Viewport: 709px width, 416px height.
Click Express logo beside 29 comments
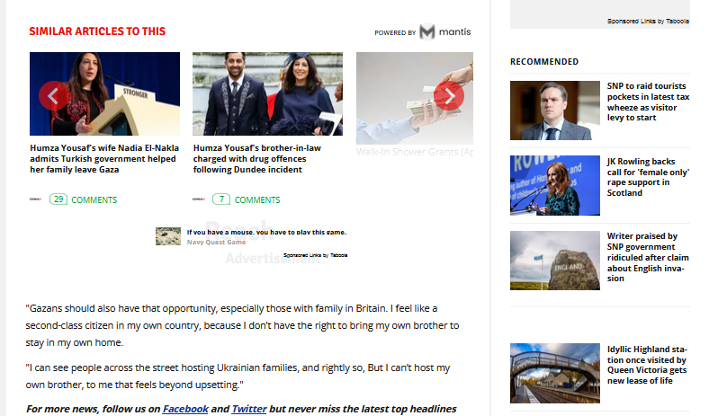pos(35,199)
